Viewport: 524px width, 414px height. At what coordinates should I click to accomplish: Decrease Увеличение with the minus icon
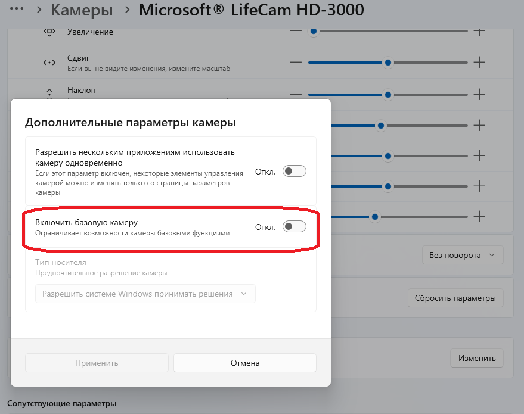pyautogui.click(x=296, y=31)
